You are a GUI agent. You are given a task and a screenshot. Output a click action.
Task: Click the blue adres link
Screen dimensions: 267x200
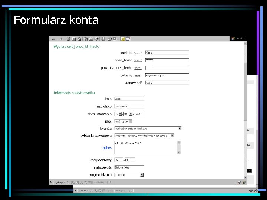pos(107,148)
